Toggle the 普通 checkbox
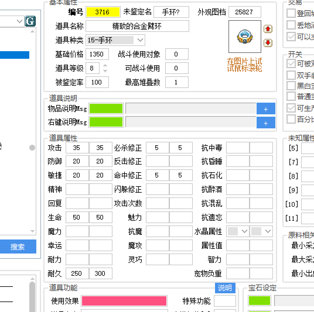This screenshot has width=314, height=312. pyautogui.click(x=291, y=96)
